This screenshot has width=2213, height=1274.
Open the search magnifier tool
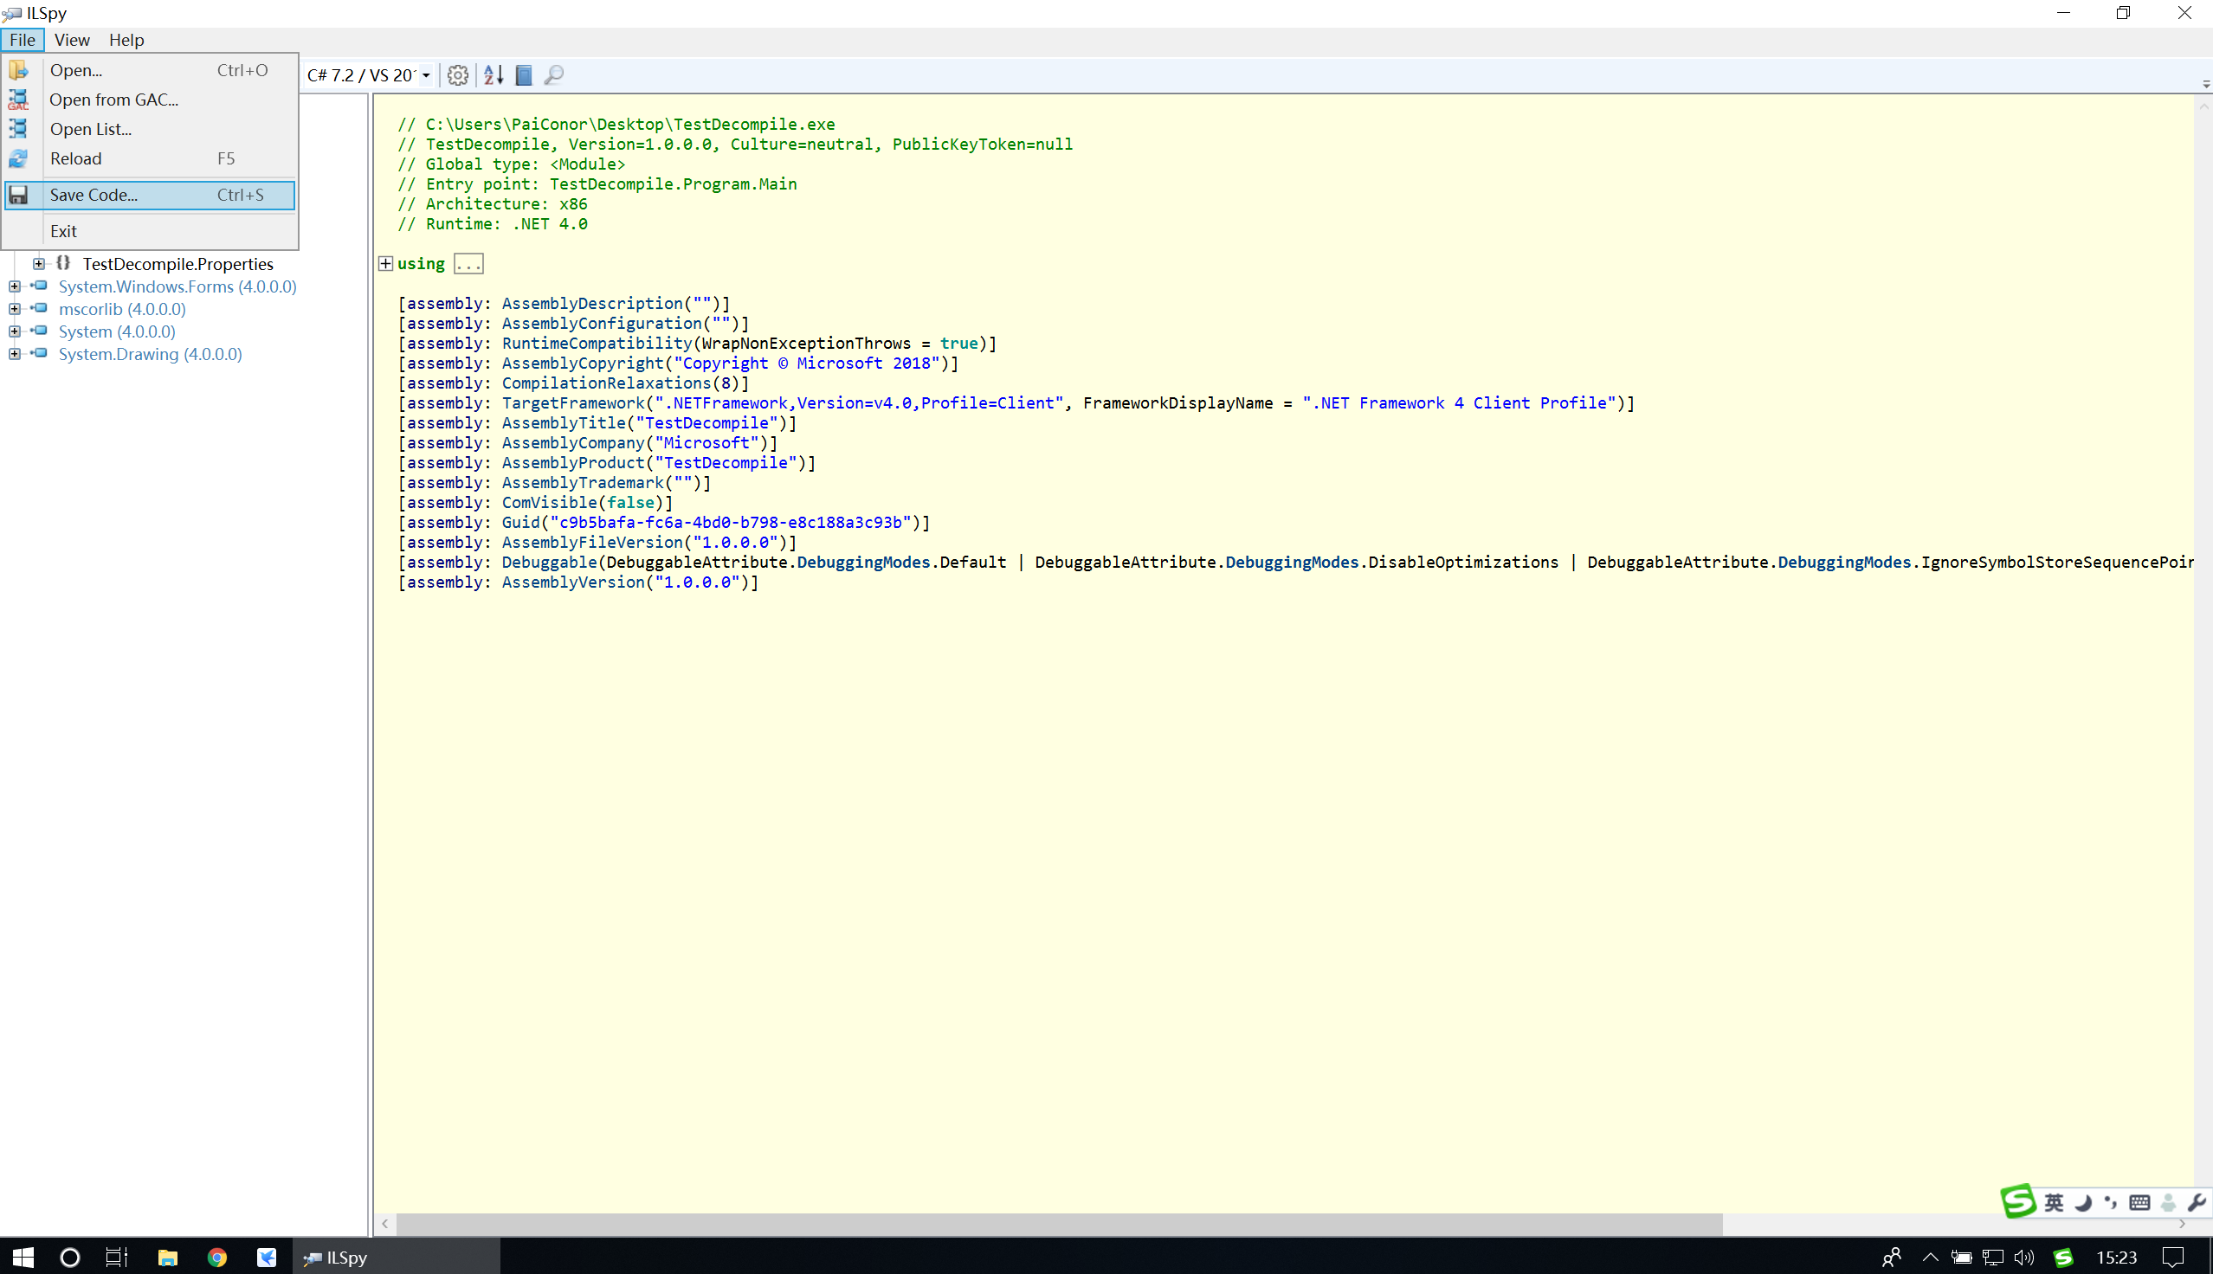point(554,75)
